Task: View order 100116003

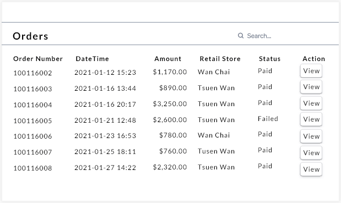Action: pyautogui.click(x=311, y=87)
